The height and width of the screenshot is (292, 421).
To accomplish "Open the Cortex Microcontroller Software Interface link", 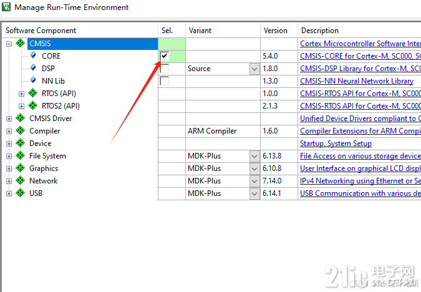I will tap(361, 44).
